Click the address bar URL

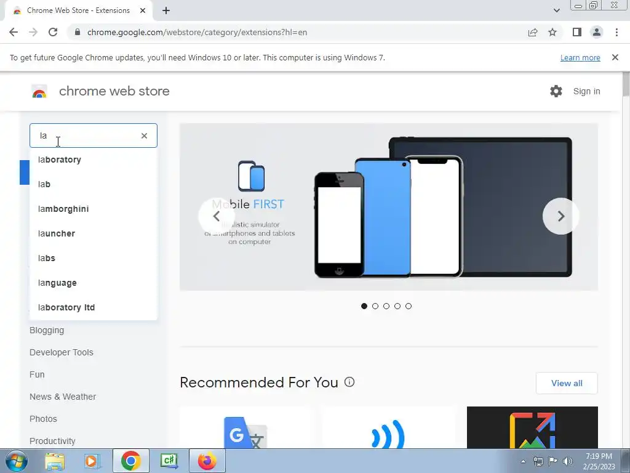197,32
